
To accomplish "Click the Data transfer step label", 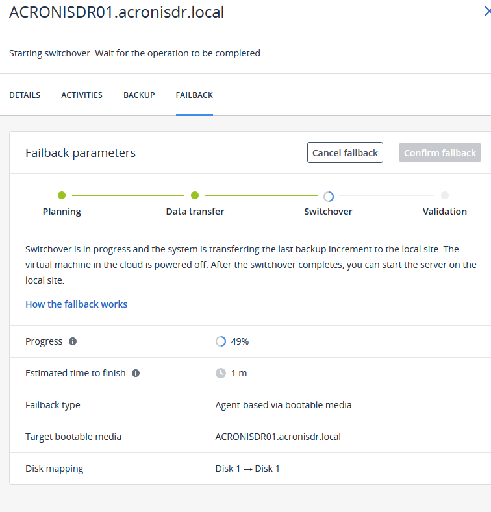I will (x=195, y=212).
